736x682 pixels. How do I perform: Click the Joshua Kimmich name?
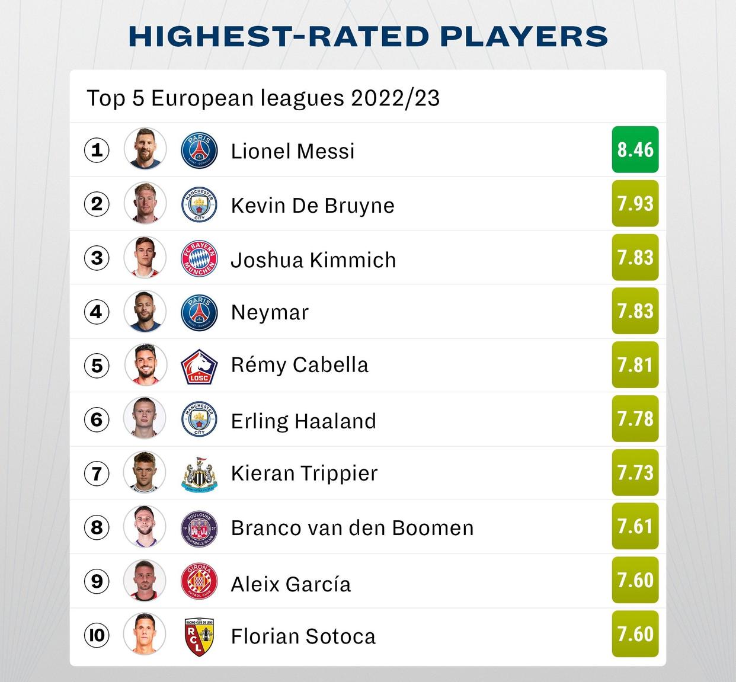pyautogui.click(x=313, y=260)
